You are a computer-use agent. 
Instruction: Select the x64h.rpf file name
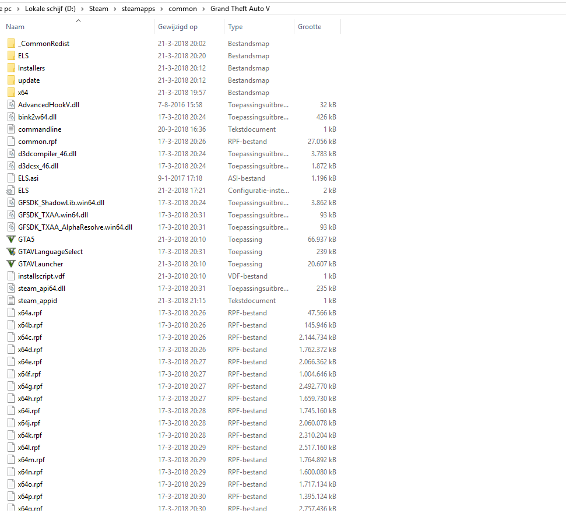pyautogui.click(x=30, y=399)
